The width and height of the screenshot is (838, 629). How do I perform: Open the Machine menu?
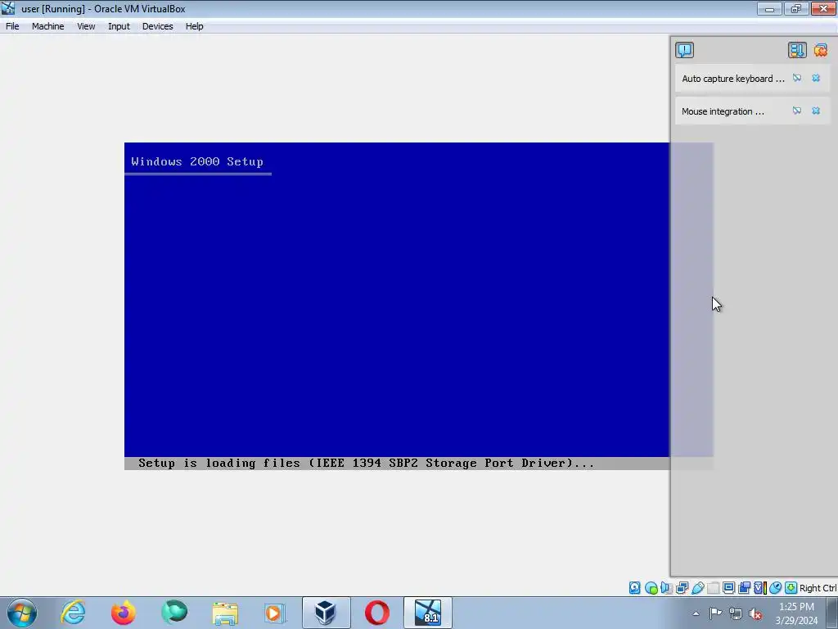pyautogui.click(x=47, y=26)
